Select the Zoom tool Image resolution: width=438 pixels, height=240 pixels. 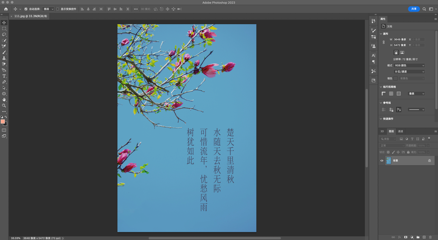pos(4,105)
